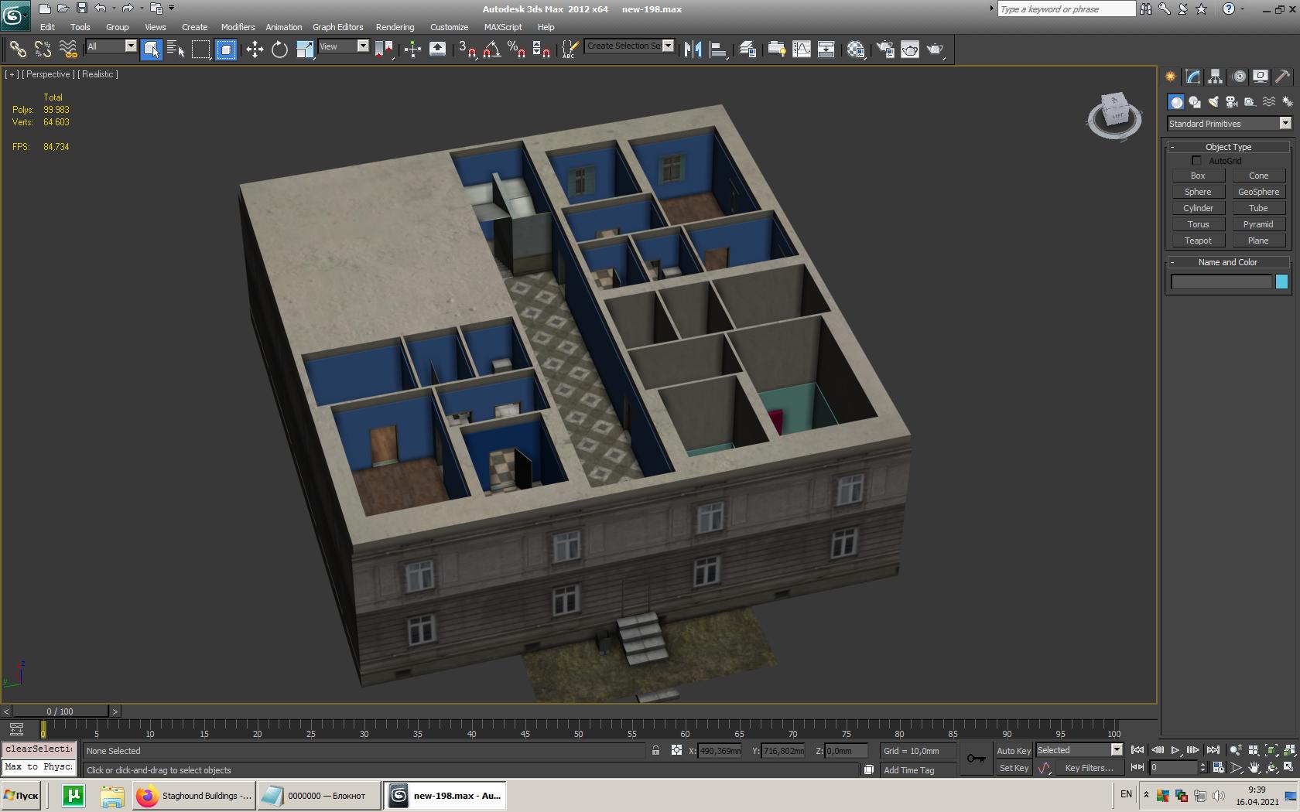This screenshot has height=812, width=1300.
Task: Open quick access toolbar dropdown arrow
Action: 171,9
